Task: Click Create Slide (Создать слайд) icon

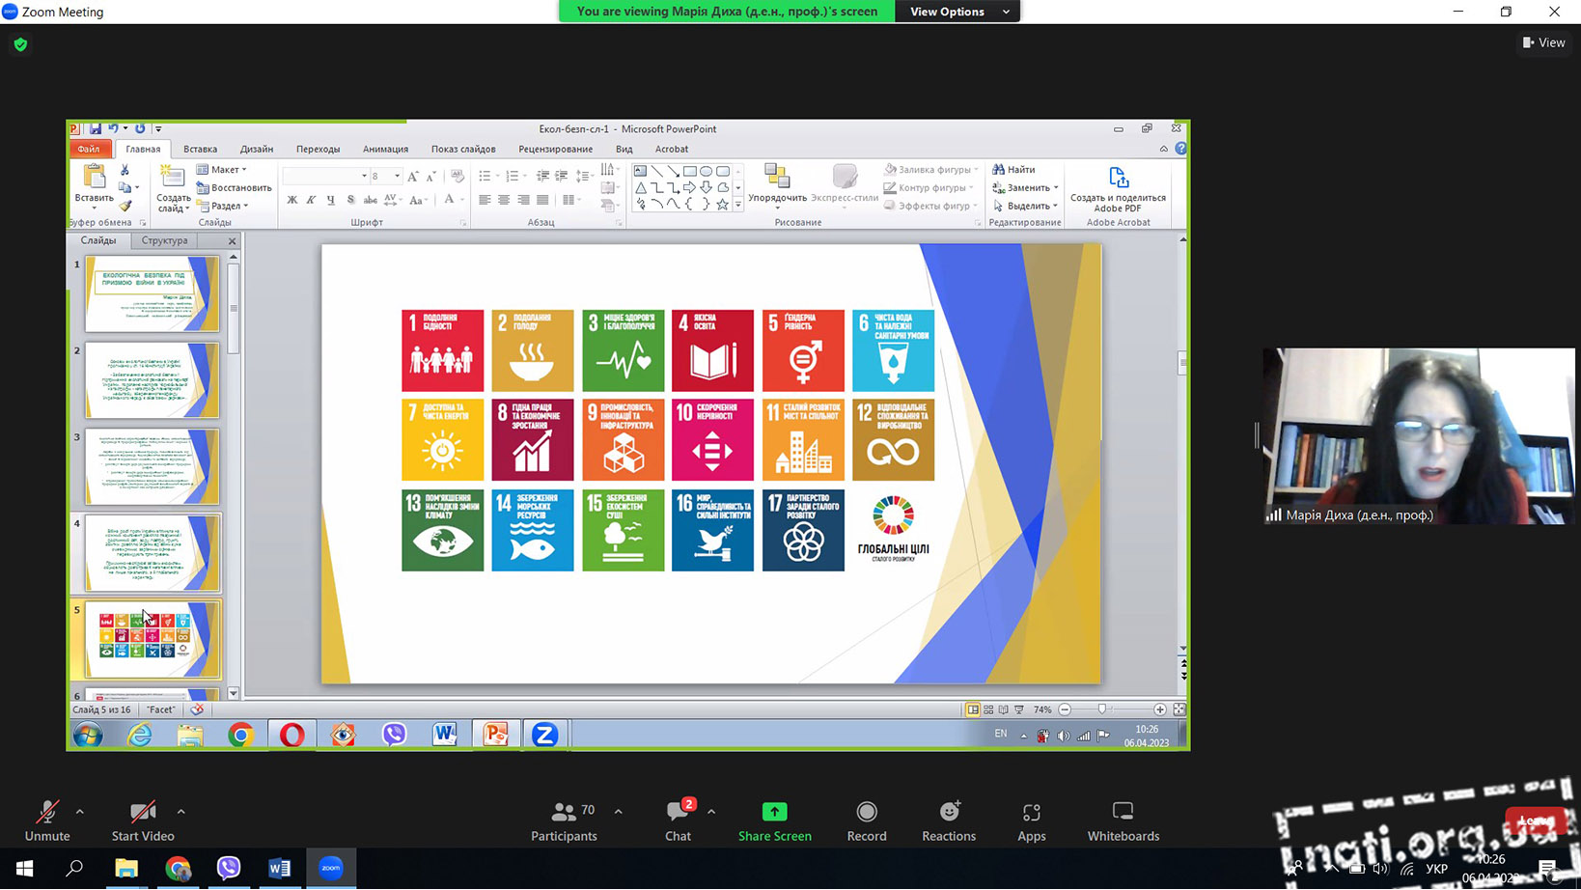Action: (x=172, y=176)
